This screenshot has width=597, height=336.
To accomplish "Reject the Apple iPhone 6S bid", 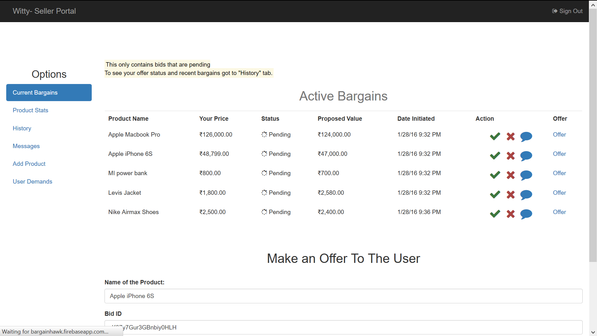I will point(511,156).
